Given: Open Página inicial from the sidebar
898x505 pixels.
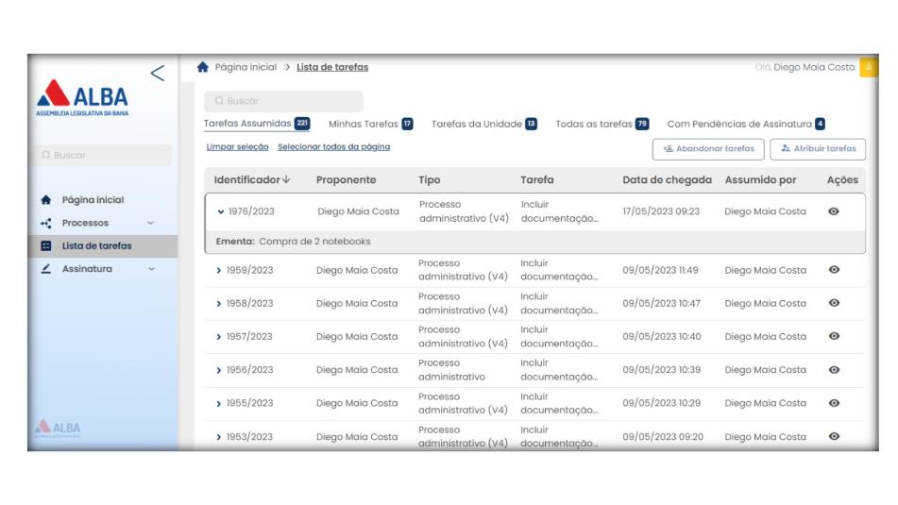Looking at the screenshot, I should tap(93, 200).
